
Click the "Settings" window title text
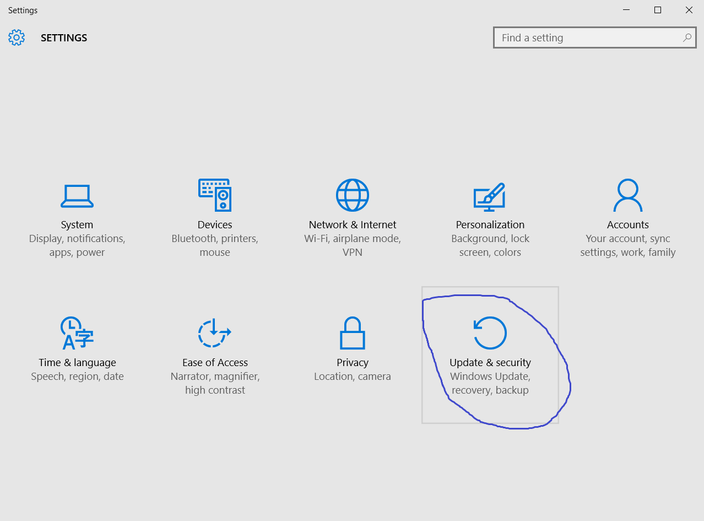23,10
